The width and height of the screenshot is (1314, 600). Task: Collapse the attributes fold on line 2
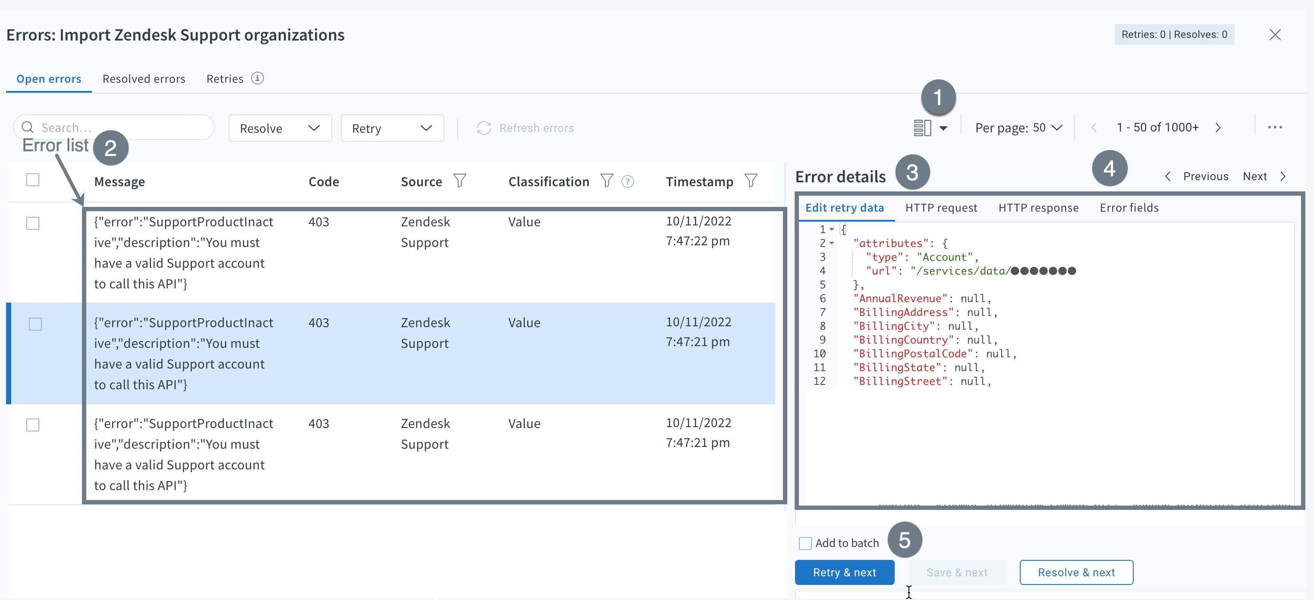click(x=831, y=243)
